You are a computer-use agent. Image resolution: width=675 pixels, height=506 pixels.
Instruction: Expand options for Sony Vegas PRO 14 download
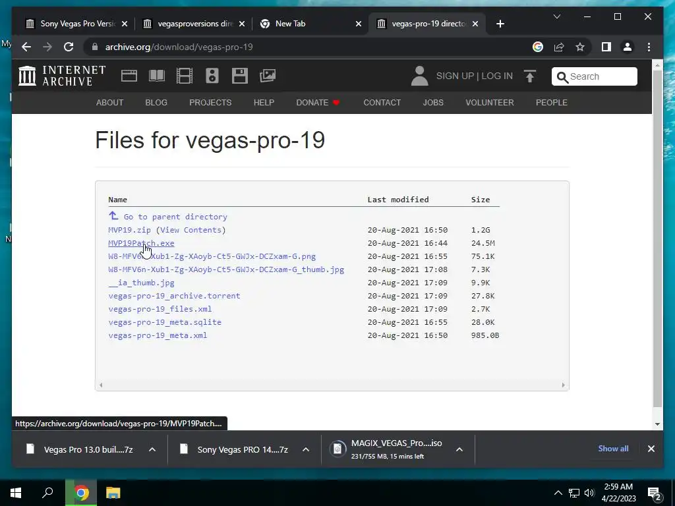click(306, 449)
